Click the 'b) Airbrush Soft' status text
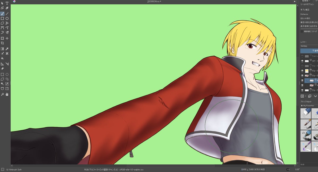The image size is (318, 172). tap(14, 169)
